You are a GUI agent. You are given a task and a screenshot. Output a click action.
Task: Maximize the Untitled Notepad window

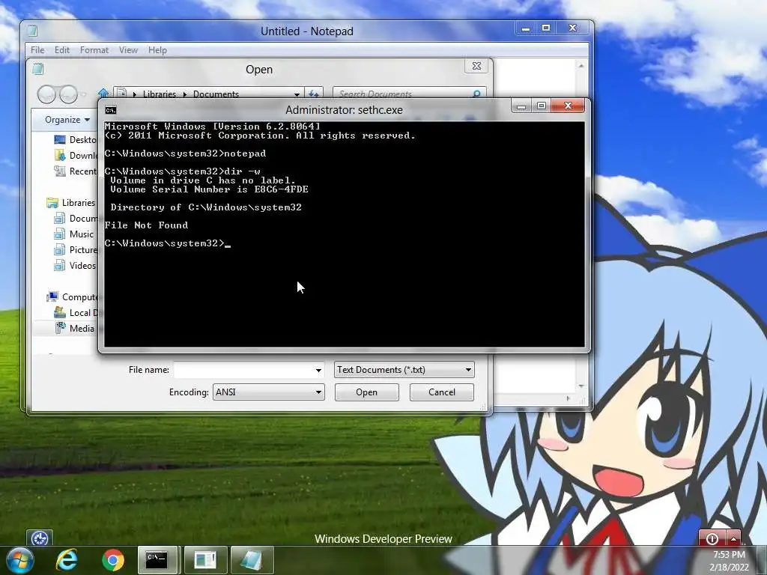click(x=546, y=28)
